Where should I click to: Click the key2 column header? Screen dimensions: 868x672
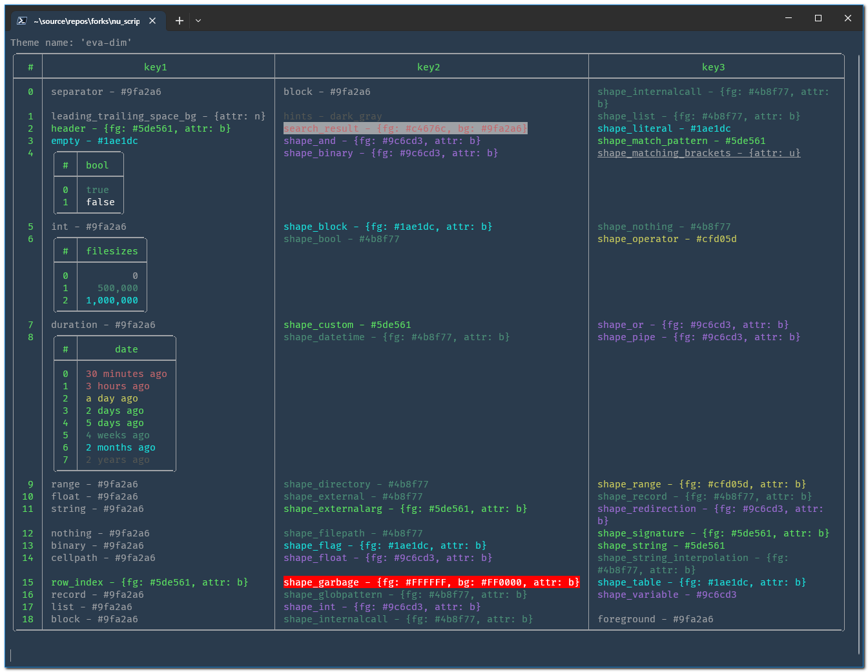[x=429, y=67]
